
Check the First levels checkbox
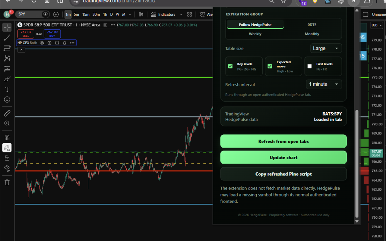[x=309, y=66]
